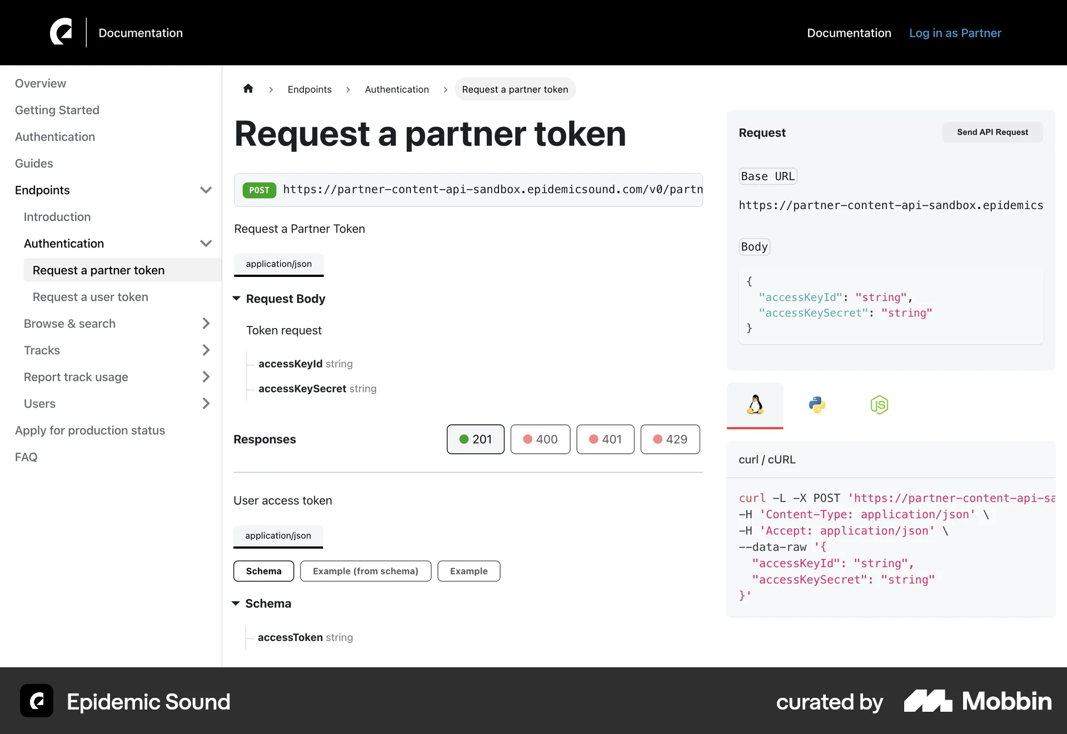The width and height of the screenshot is (1067, 734).
Task: Open Request a user token in sidebar
Action: tap(90, 296)
